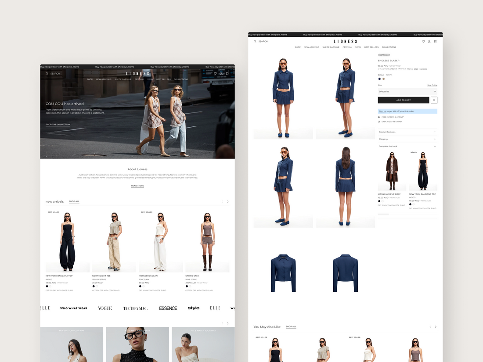Open Suede Capsule menu on product page
The height and width of the screenshot is (362, 483).
pyautogui.click(x=331, y=47)
